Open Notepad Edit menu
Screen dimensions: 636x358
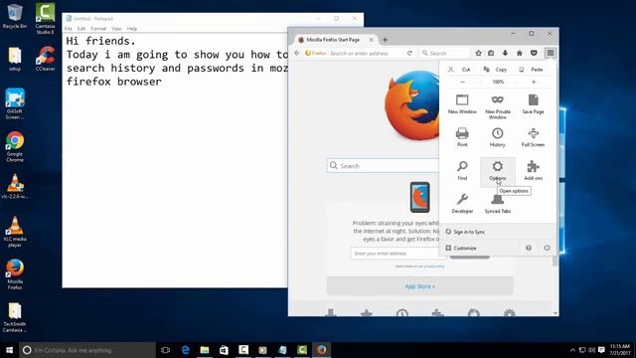pos(81,29)
